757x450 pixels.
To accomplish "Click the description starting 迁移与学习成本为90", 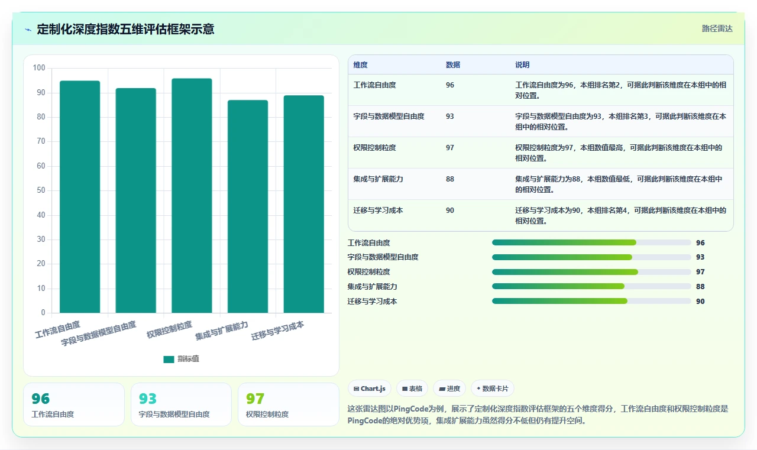I will click(x=620, y=216).
